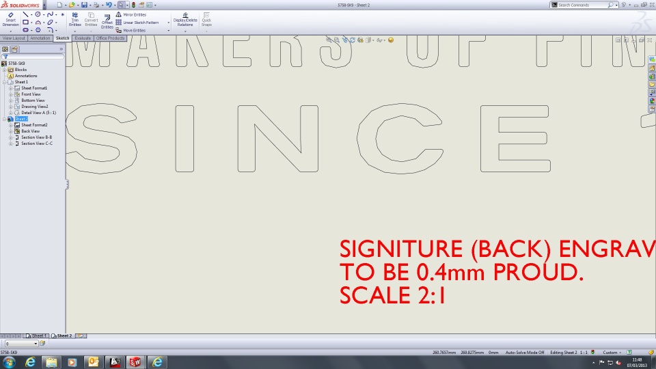Collapse the Sheet 1 tree node

click(5, 82)
